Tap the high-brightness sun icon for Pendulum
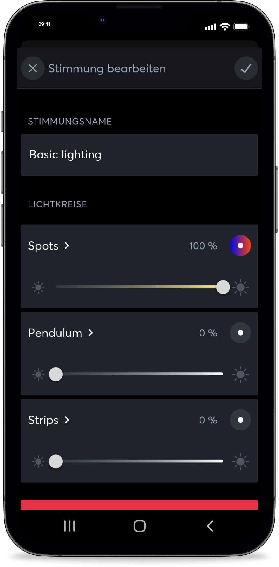The image size is (279, 567). pyautogui.click(x=240, y=374)
